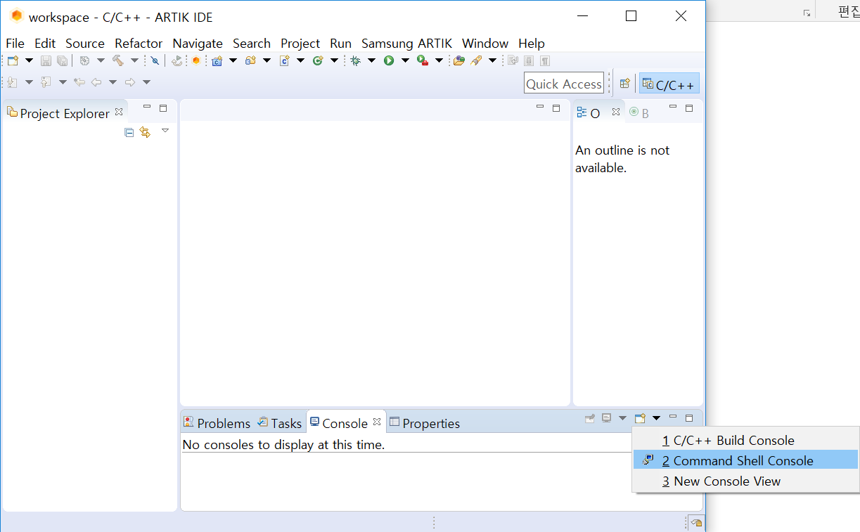Click the New C++ Class icon
Image resolution: width=860 pixels, height=532 pixels.
point(318,61)
